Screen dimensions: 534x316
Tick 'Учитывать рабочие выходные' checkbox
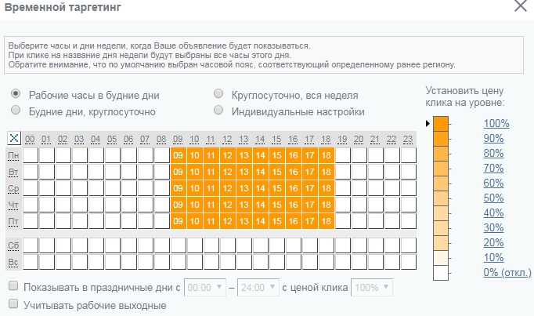[13, 303]
